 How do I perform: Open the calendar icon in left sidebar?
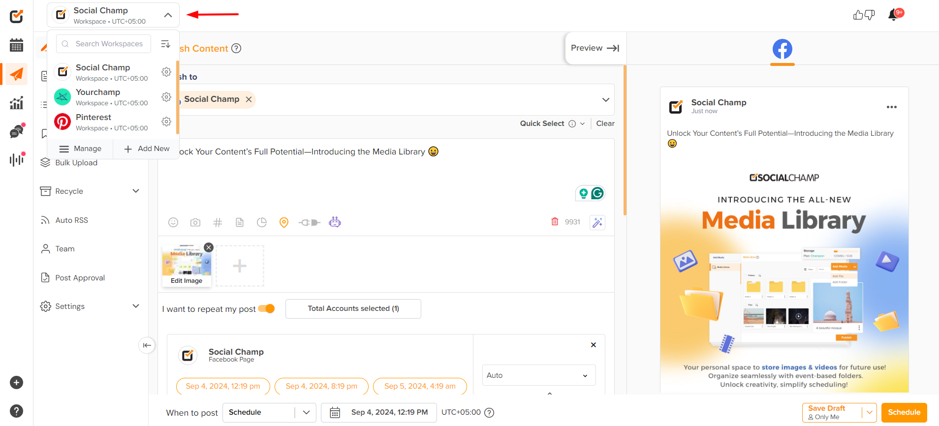click(16, 45)
